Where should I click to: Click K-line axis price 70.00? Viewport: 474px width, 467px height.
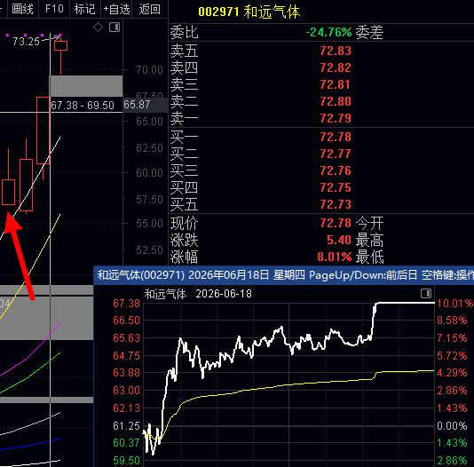point(149,70)
